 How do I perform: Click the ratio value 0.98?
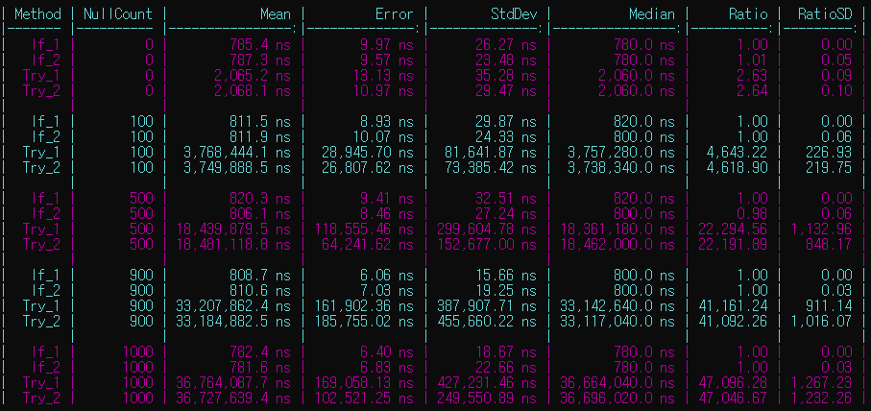(x=753, y=214)
